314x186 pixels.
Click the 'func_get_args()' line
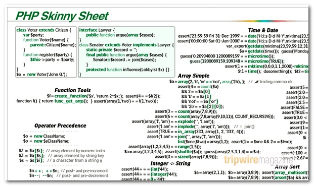[x=87, y=101]
